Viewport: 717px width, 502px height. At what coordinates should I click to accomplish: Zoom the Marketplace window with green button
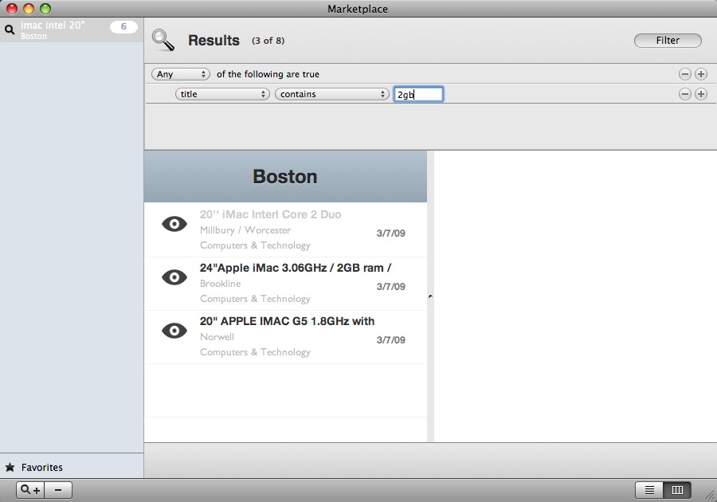45,9
